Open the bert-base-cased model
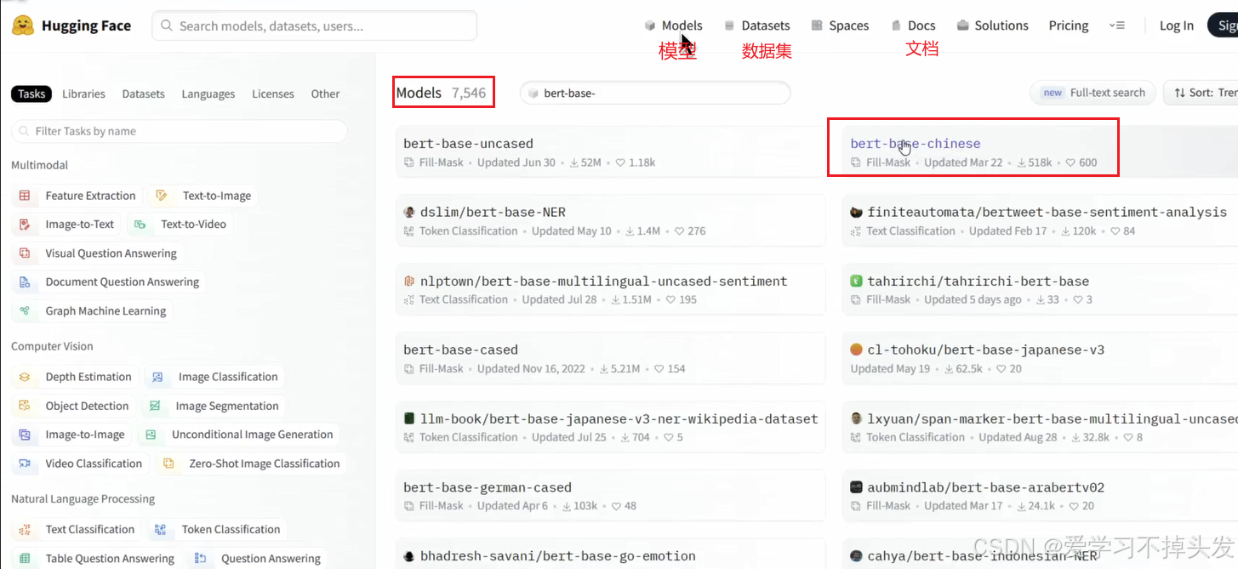This screenshot has width=1238, height=569. coord(610,358)
